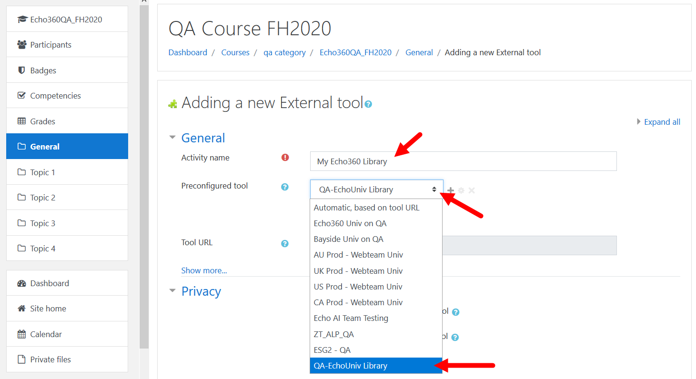Open help icon for first Privacy option
This screenshot has width=696, height=379.
[455, 312]
